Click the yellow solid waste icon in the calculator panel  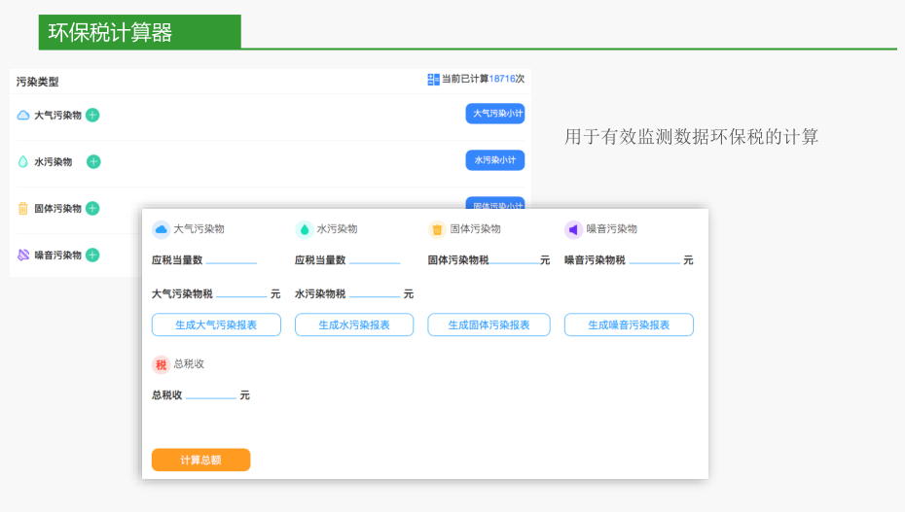(437, 229)
